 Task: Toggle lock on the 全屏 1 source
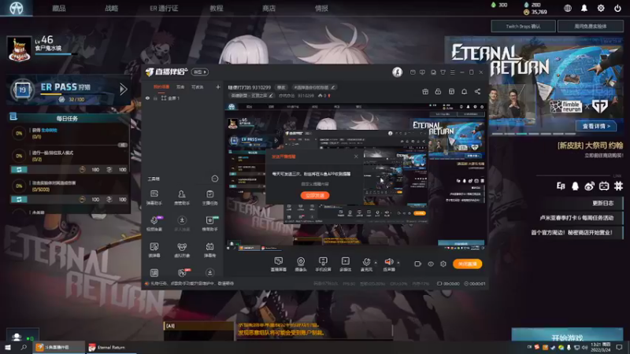pyautogui.click(x=155, y=98)
